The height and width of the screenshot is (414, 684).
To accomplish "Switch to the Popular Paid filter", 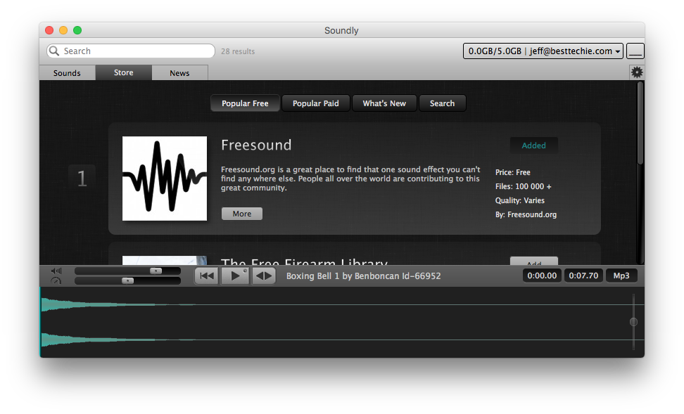I will [315, 103].
